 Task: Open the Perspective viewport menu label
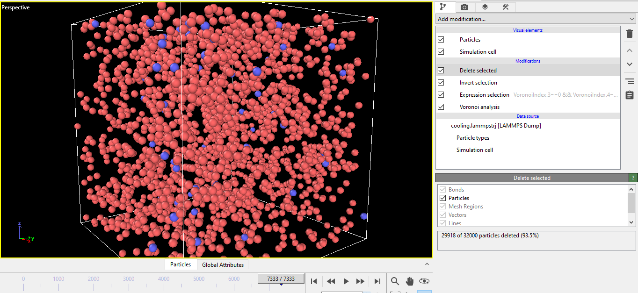click(x=15, y=7)
